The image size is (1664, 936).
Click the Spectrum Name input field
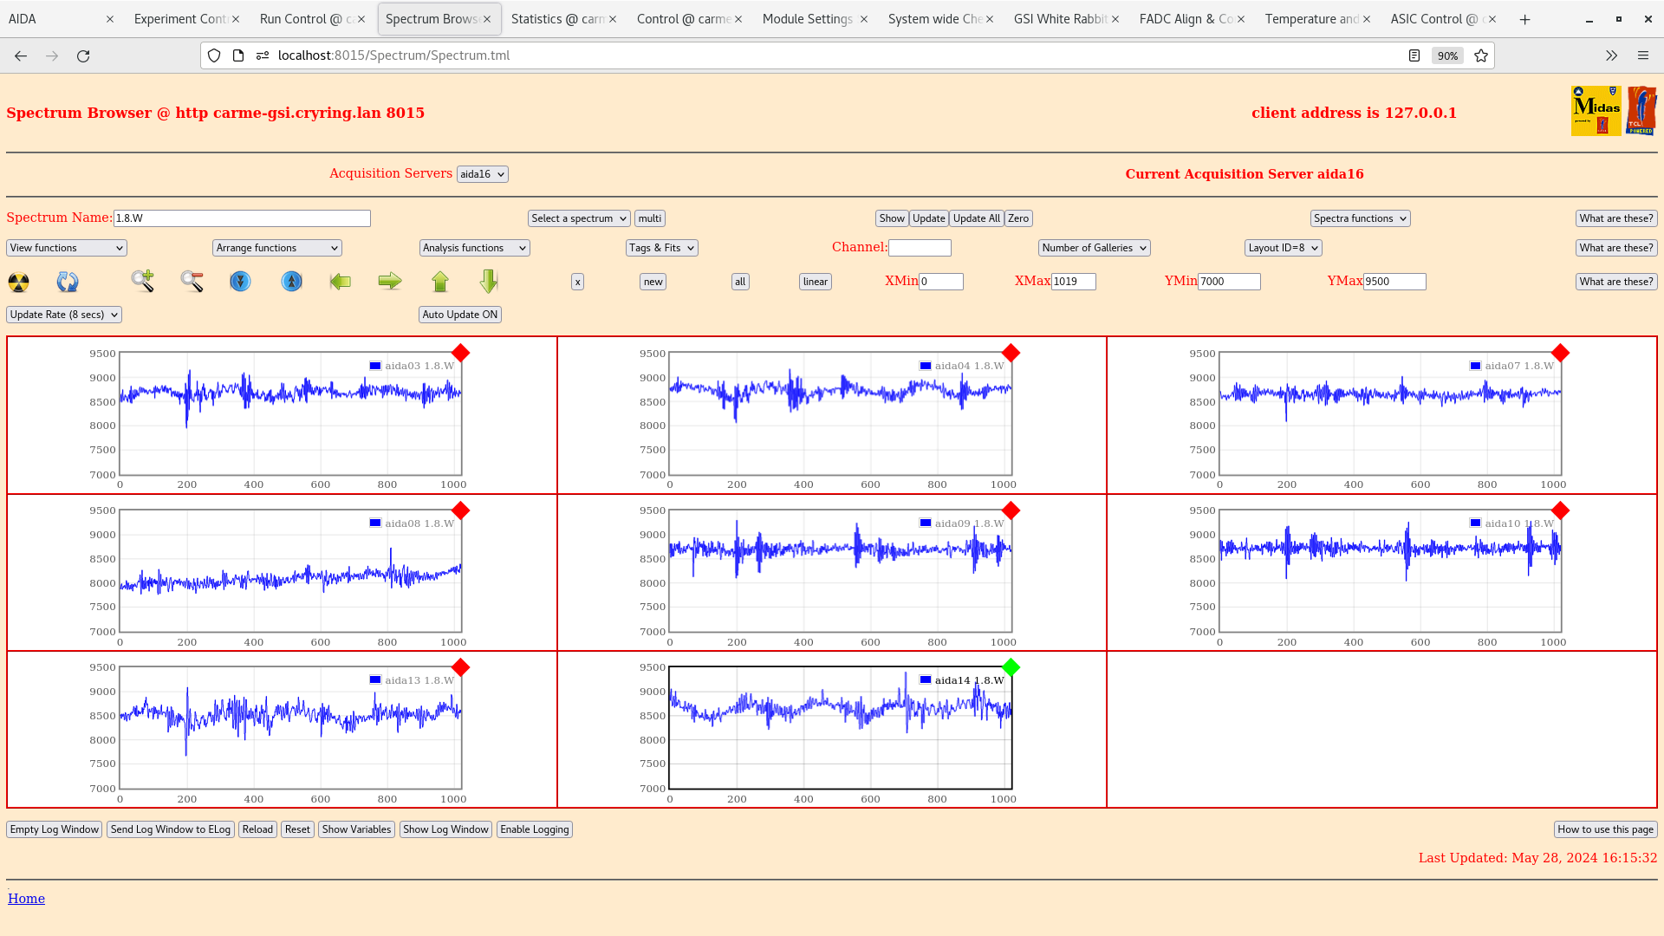(242, 218)
